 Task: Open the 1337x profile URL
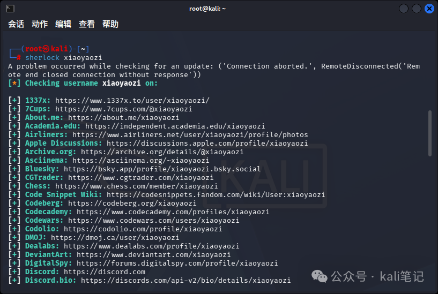132,100
